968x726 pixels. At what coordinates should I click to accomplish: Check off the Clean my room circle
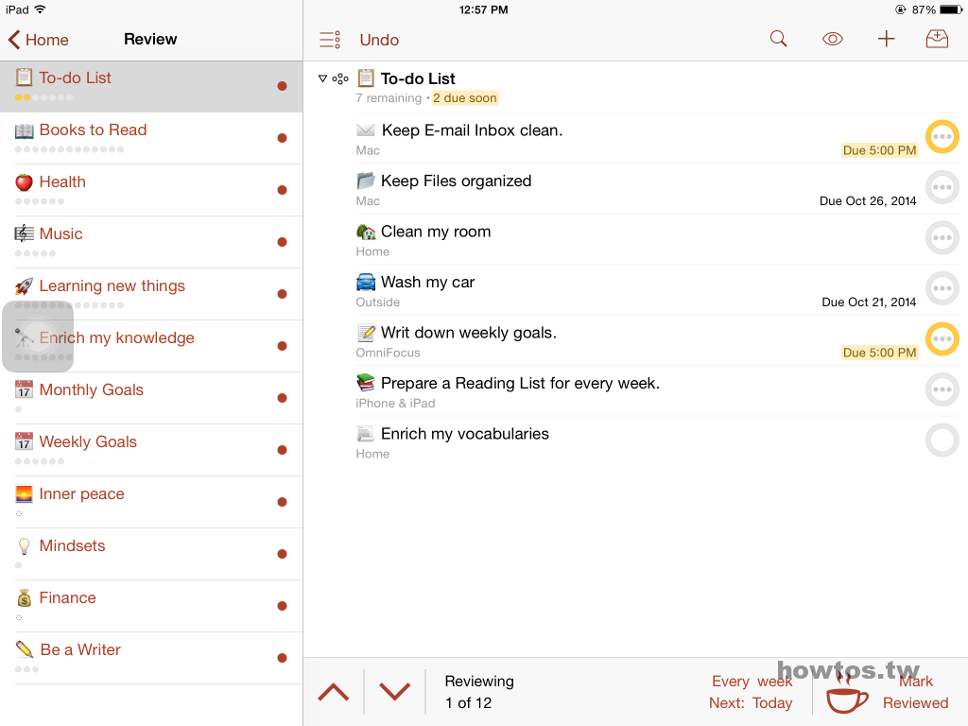pyautogui.click(x=942, y=237)
